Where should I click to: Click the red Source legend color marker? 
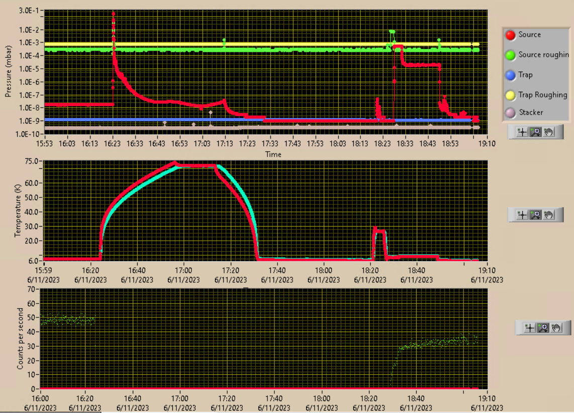pos(510,35)
